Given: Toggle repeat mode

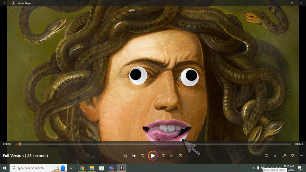Looking at the screenshot, I should tap(181, 156).
